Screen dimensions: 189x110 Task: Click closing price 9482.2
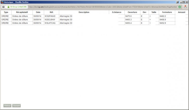coord(163,16)
